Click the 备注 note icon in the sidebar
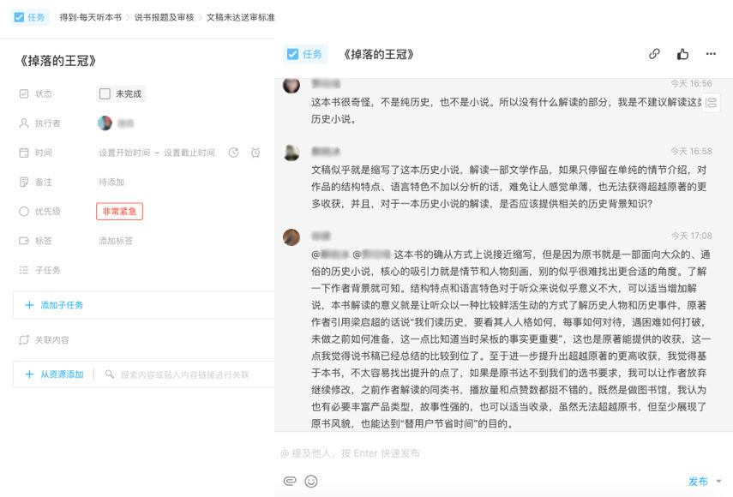Image resolution: width=733 pixels, height=497 pixels. pyautogui.click(x=23, y=181)
